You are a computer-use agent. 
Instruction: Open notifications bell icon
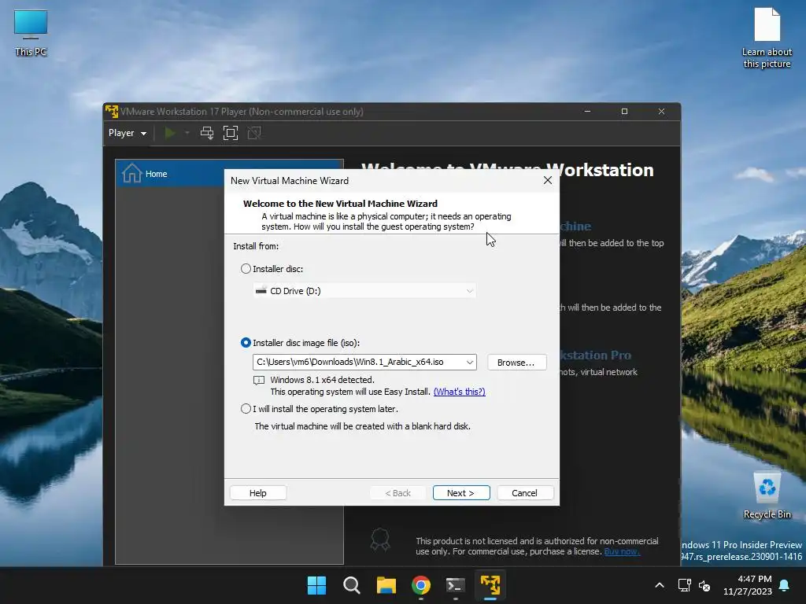click(785, 585)
